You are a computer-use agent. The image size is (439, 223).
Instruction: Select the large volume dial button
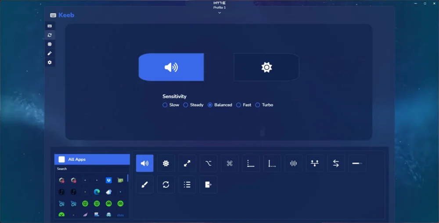171,67
